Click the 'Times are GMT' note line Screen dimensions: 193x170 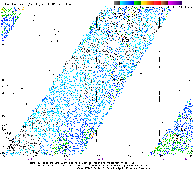pos(82,163)
